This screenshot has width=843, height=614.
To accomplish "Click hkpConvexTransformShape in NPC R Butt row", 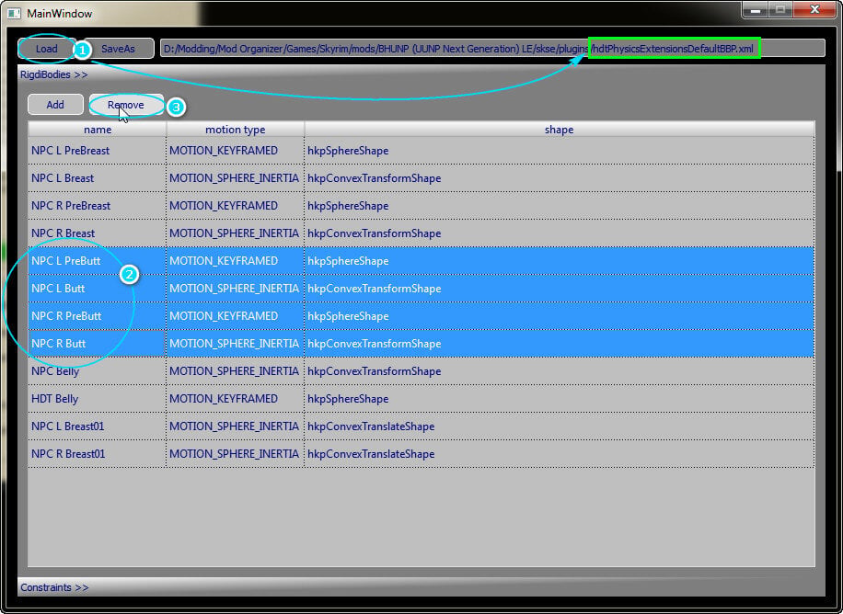I will tap(375, 344).
